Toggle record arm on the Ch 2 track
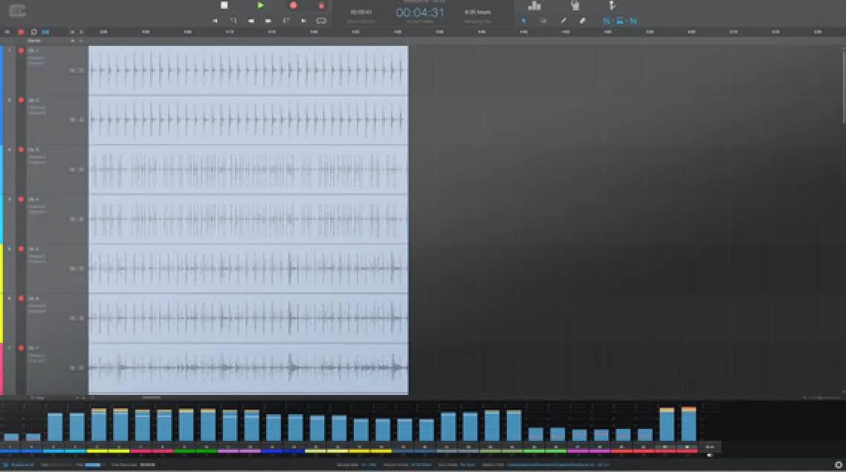This screenshot has height=472, width=846. tap(21, 100)
